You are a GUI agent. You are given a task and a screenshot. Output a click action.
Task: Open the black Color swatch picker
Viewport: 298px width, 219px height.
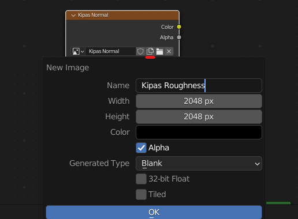[199, 132]
